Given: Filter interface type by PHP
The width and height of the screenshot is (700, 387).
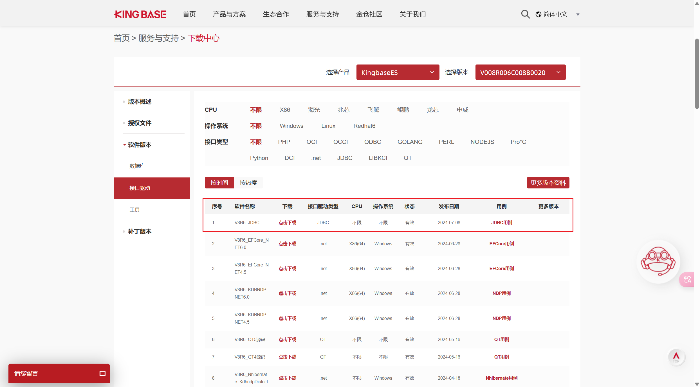Looking at the screenshot, I should pyautogui.click(x=284, y=142).
